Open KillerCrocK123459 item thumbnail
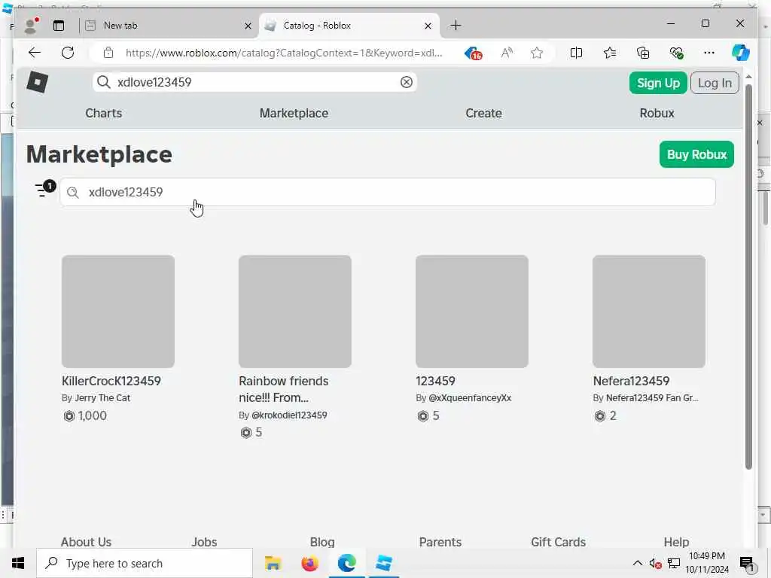Viewport: 771px width, 578px height. coord(118,311)
